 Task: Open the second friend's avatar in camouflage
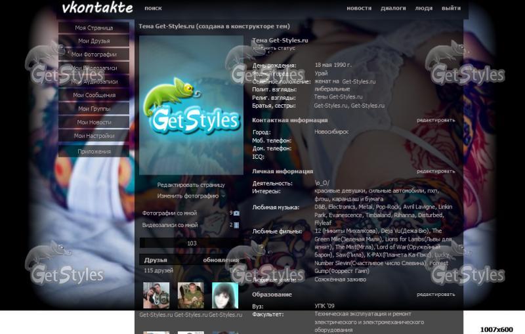(x=190, y=295)
